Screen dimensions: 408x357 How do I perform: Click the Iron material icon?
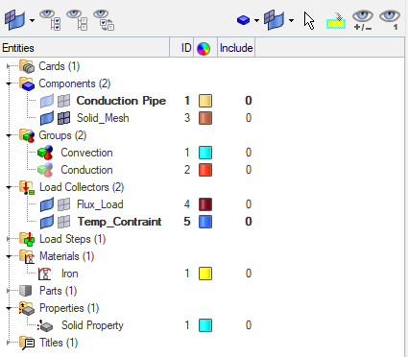[x=45, y=274]
